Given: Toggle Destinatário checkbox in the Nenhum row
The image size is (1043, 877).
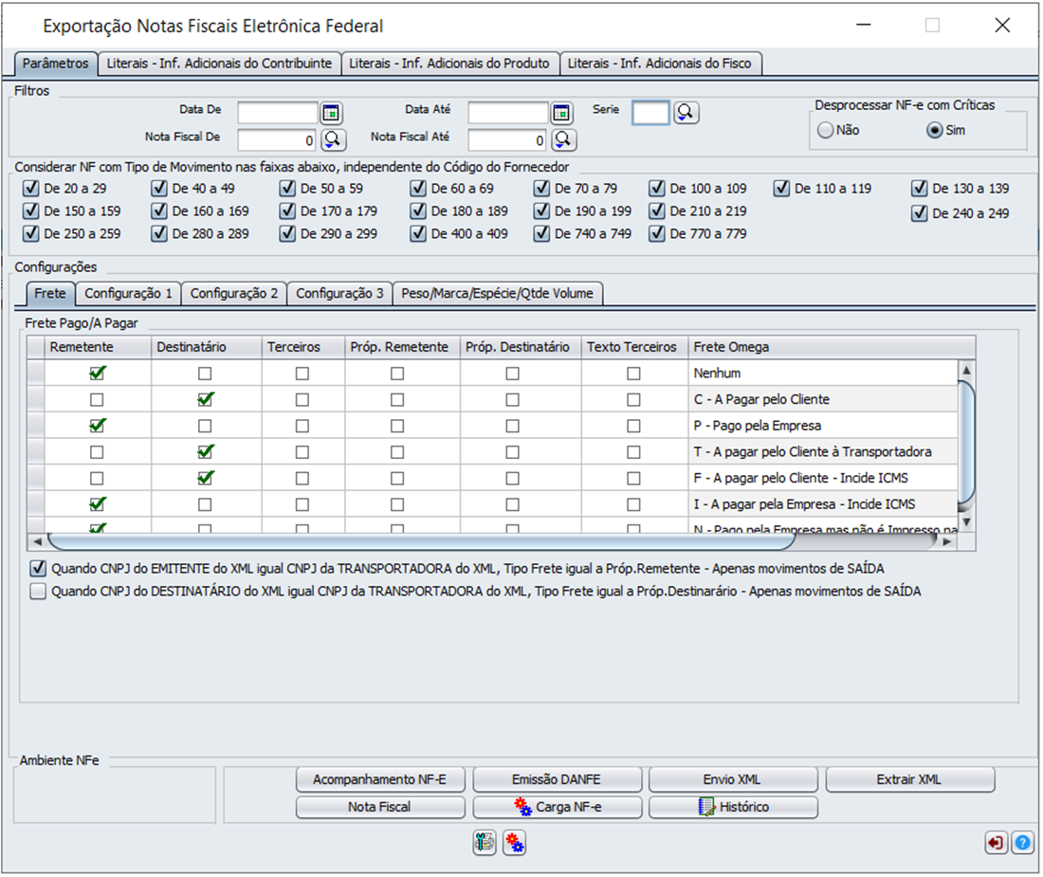Looking at the screenshot, I should tap(205, 374).
